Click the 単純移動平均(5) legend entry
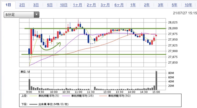 [49, 96]
